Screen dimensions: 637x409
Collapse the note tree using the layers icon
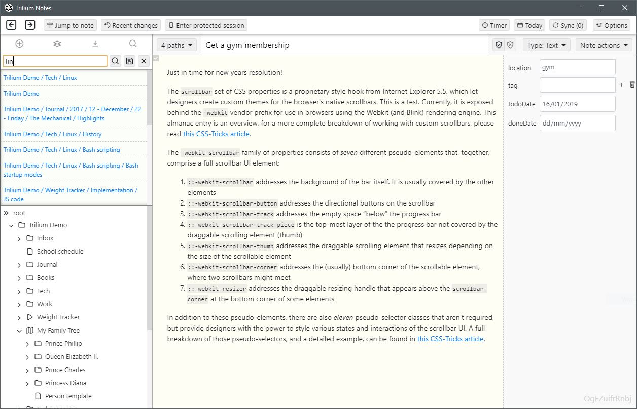pos(57,44)
